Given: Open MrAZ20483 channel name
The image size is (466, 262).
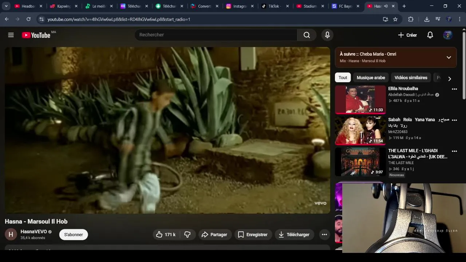Looking at the screenshot, I should pyautogui.click(x=398, y=132).
